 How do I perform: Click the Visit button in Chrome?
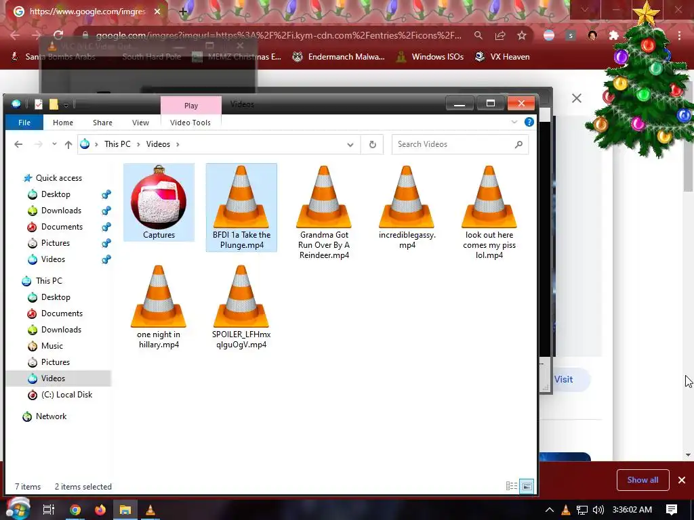click(565, 379)
